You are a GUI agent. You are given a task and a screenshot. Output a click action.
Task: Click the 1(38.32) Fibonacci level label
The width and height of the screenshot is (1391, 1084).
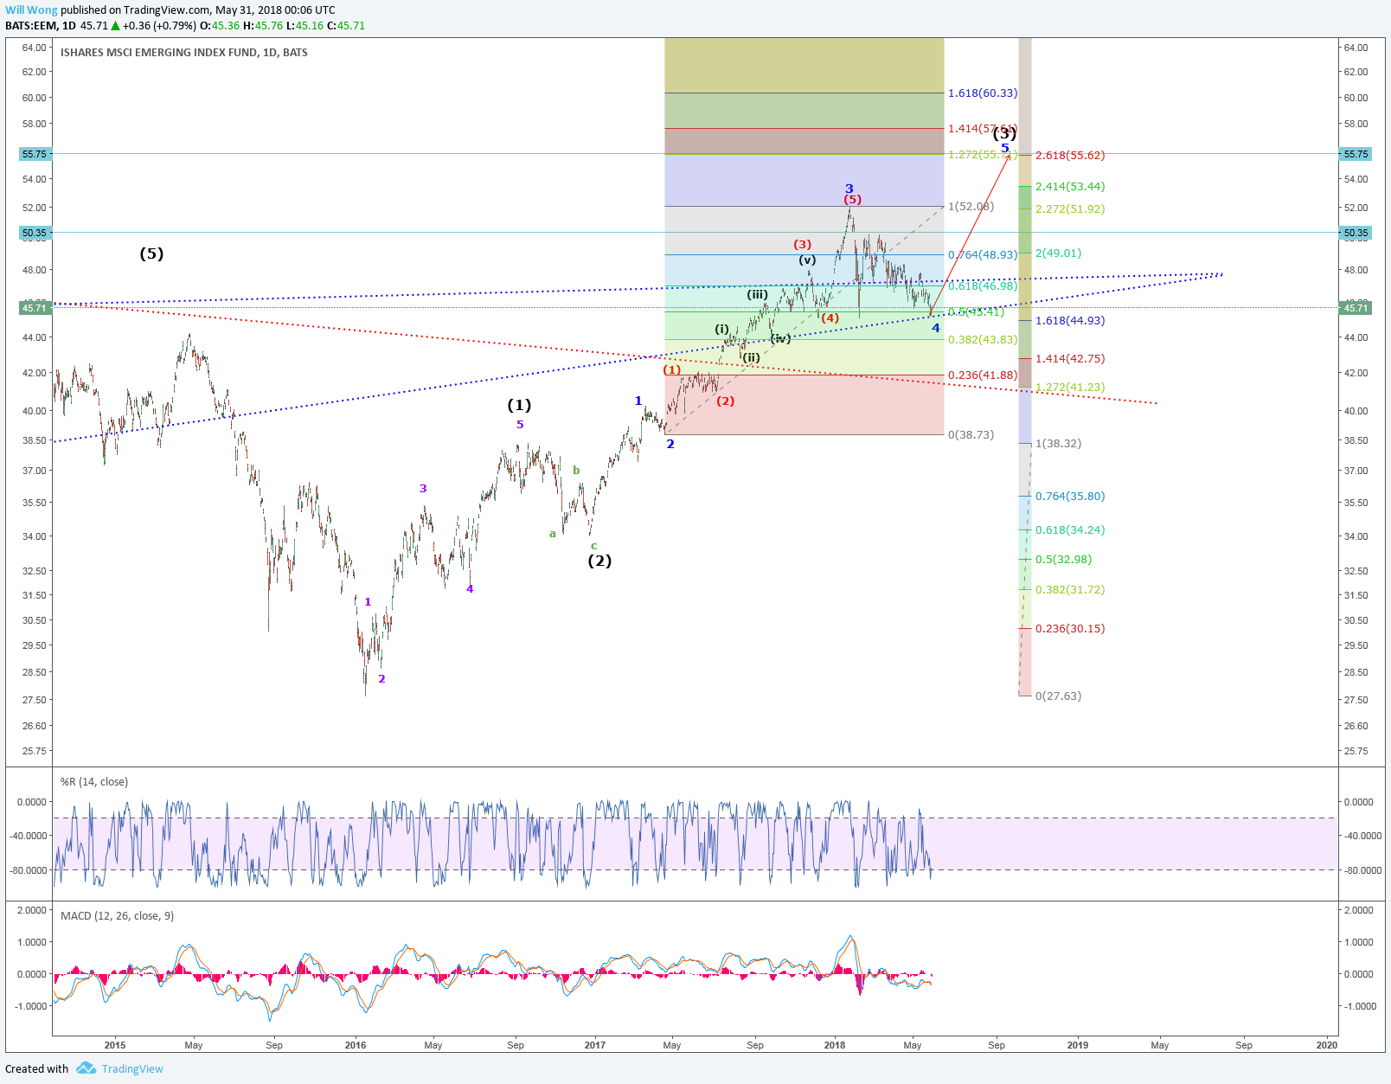[x=1059, y=444]
